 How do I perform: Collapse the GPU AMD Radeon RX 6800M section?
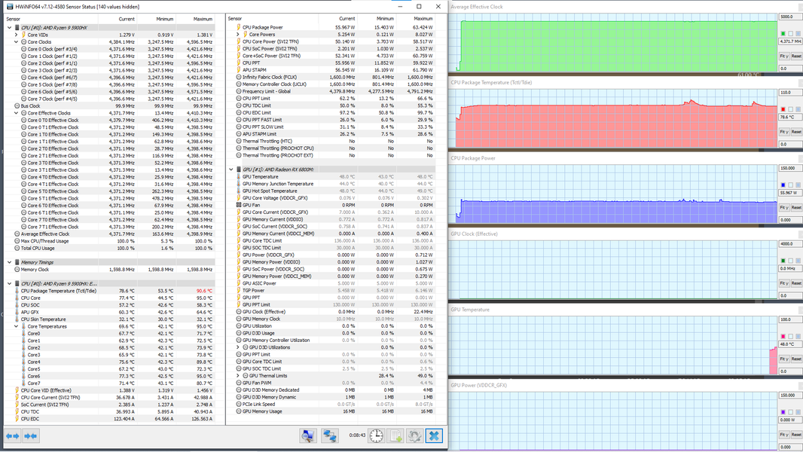coord(231,169)
